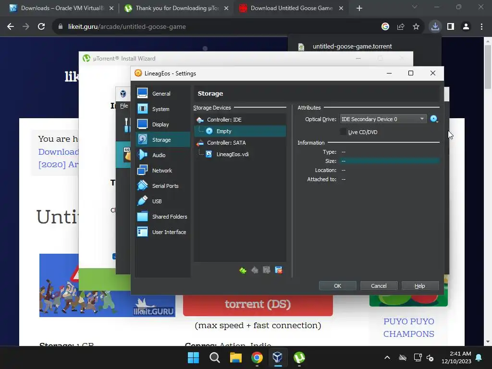Viewport: 492px width, 369px height.
Task: Click the choose optical disk icon
Action: tap(434, 119)
